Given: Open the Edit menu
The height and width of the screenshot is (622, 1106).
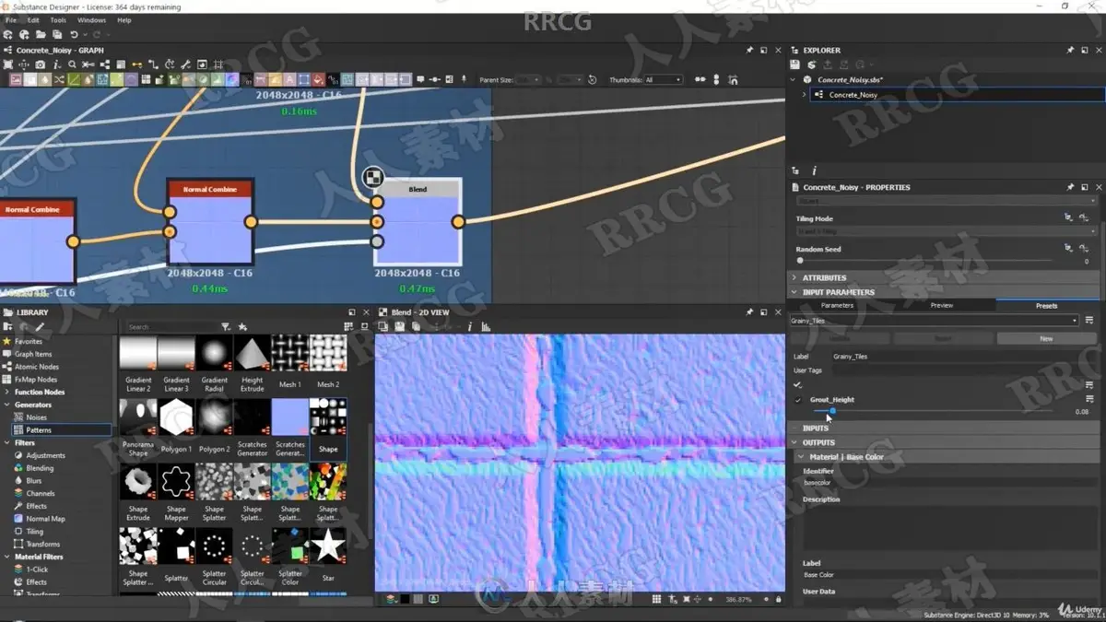Looking at the screenshot, I should pyautogui.click(x=33, y=19).
